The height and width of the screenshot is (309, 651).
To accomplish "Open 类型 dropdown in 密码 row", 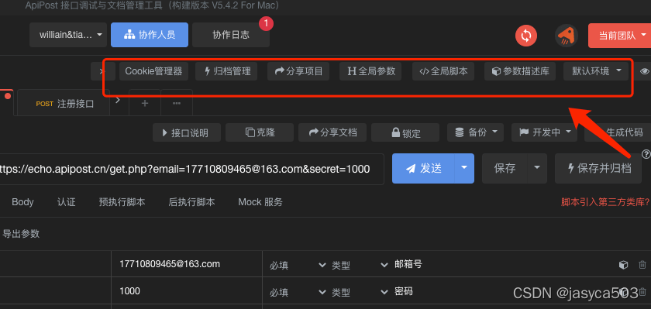I will click(x=360, y=293).
